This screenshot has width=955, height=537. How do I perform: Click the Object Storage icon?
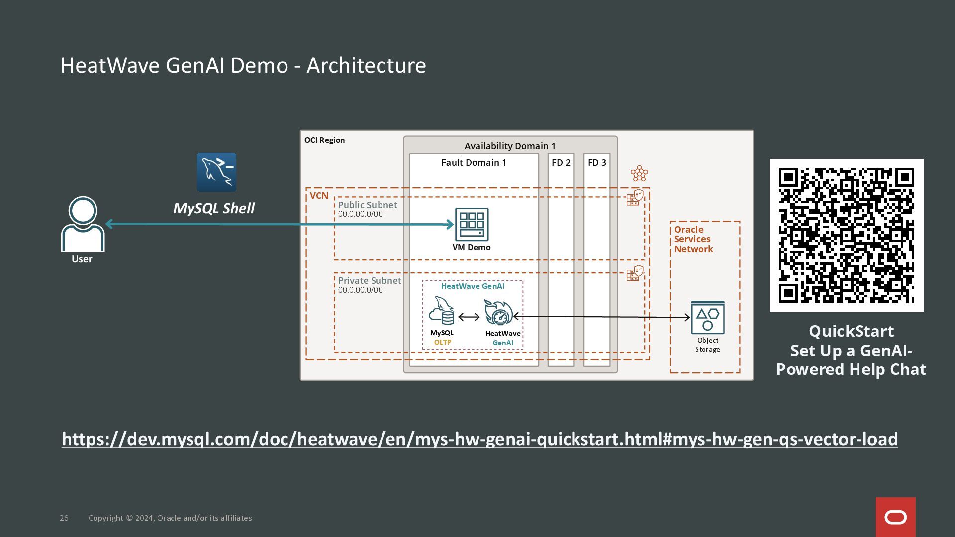[x=707, y=318]
